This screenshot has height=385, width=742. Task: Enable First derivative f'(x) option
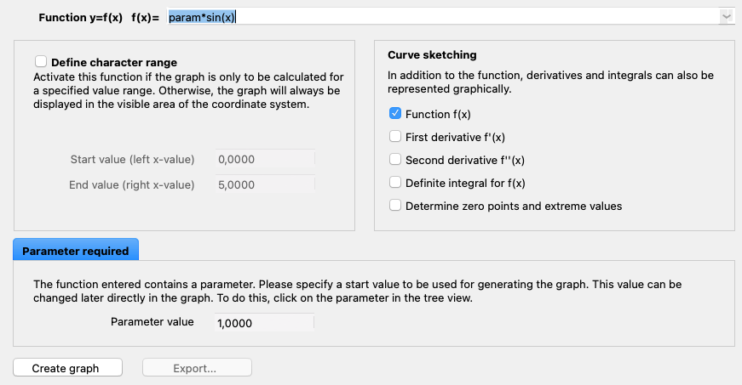pos(394,137)
